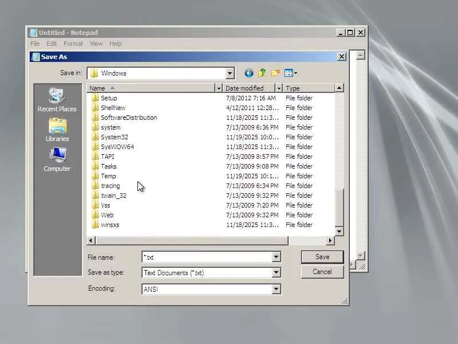The image size is (458, 344).
Task: Select the Tasks folder icon
Action: click(x=95, y=166)
